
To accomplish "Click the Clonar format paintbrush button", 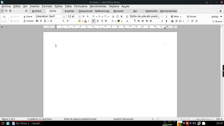I will pyautogui.click(x=28, y=17).
